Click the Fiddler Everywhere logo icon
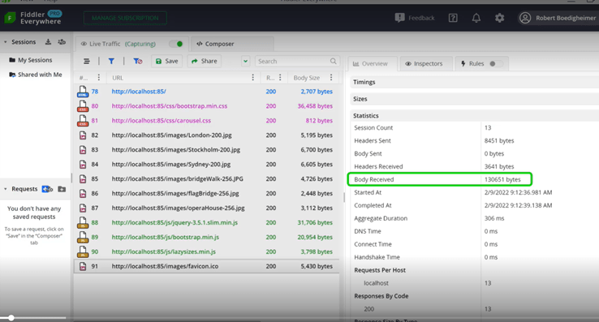This screenshot has width=599, height=322. 10,18
